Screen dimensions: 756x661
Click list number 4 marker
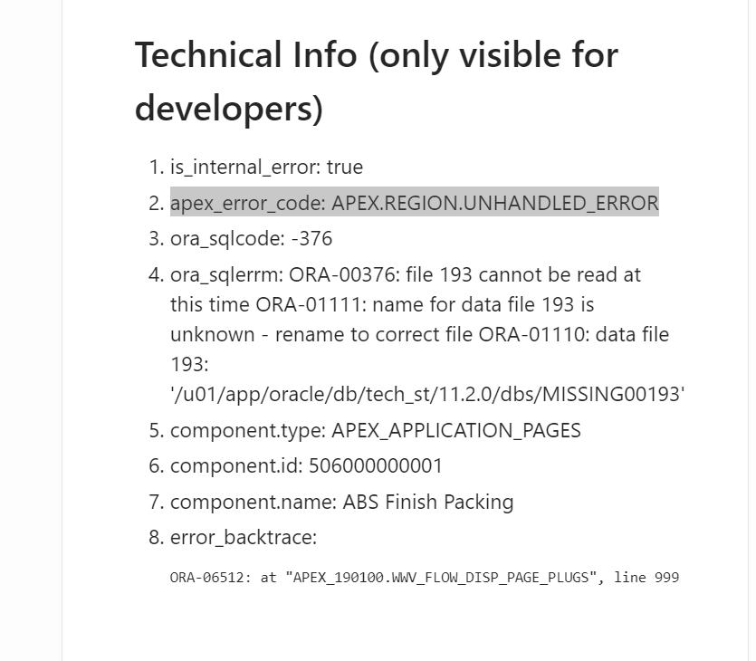pyautogui.click(x=157, y=275)
